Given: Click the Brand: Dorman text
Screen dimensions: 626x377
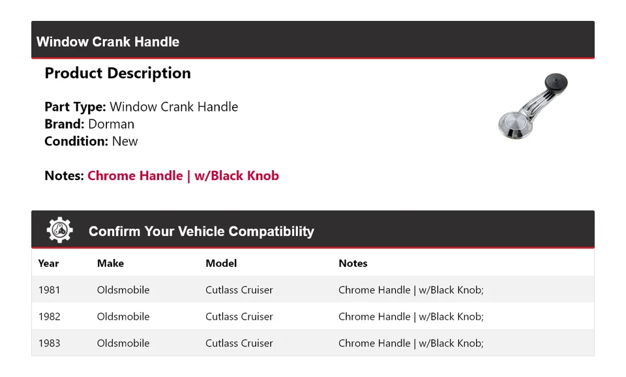Looking at the screenshot, I should point(89,124).
